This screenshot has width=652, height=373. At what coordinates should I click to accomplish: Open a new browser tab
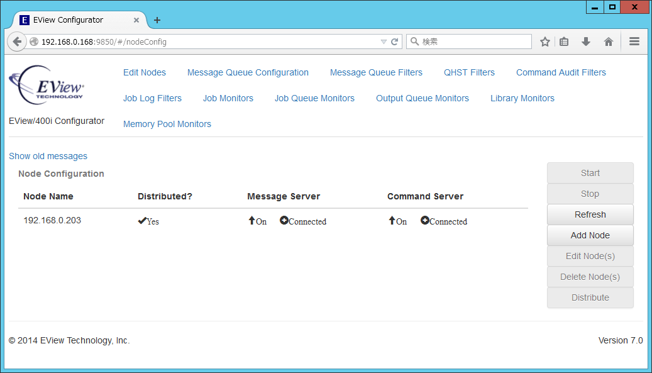click(157, 20)
